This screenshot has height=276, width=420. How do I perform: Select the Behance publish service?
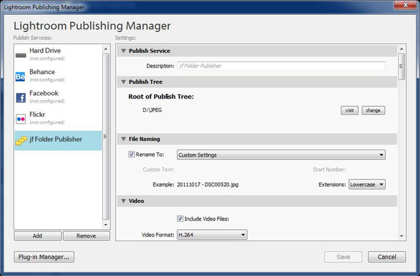pyautogui.click(x=58, y=75)
